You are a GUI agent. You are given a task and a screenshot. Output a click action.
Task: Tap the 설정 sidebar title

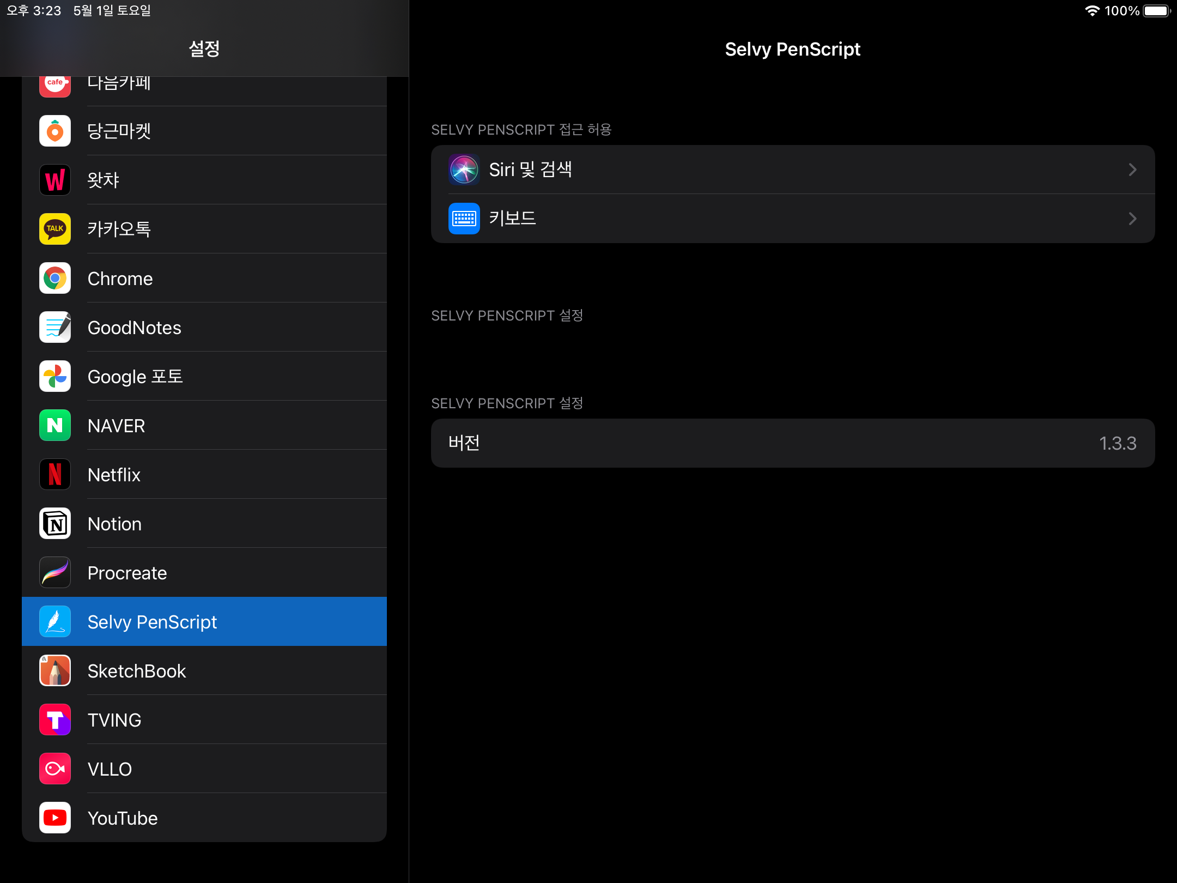tap(204, 49)
